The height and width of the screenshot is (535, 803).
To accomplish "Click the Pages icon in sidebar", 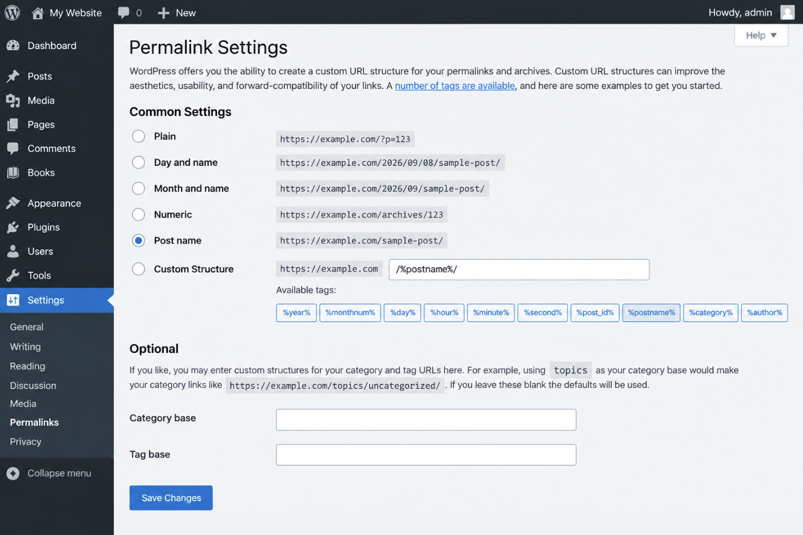I will [x=13, y=125].
